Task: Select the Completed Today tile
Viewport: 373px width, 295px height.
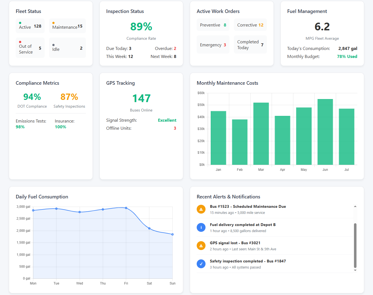Action: tap(250, 44)
